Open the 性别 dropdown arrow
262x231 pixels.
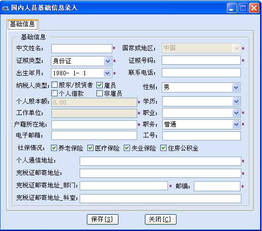pyautogui.click(x=236, y=87)
